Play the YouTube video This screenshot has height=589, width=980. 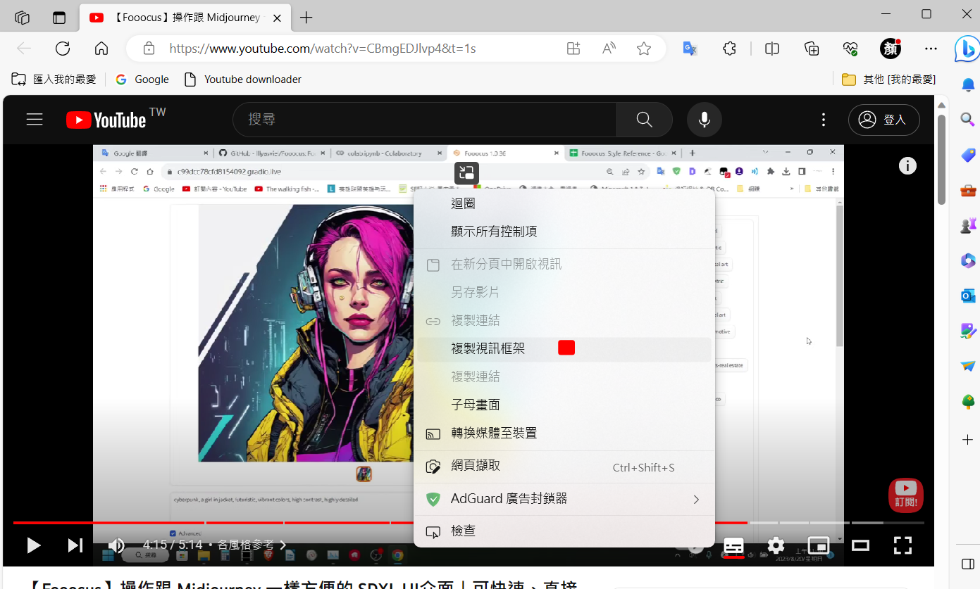pos(33,545)
